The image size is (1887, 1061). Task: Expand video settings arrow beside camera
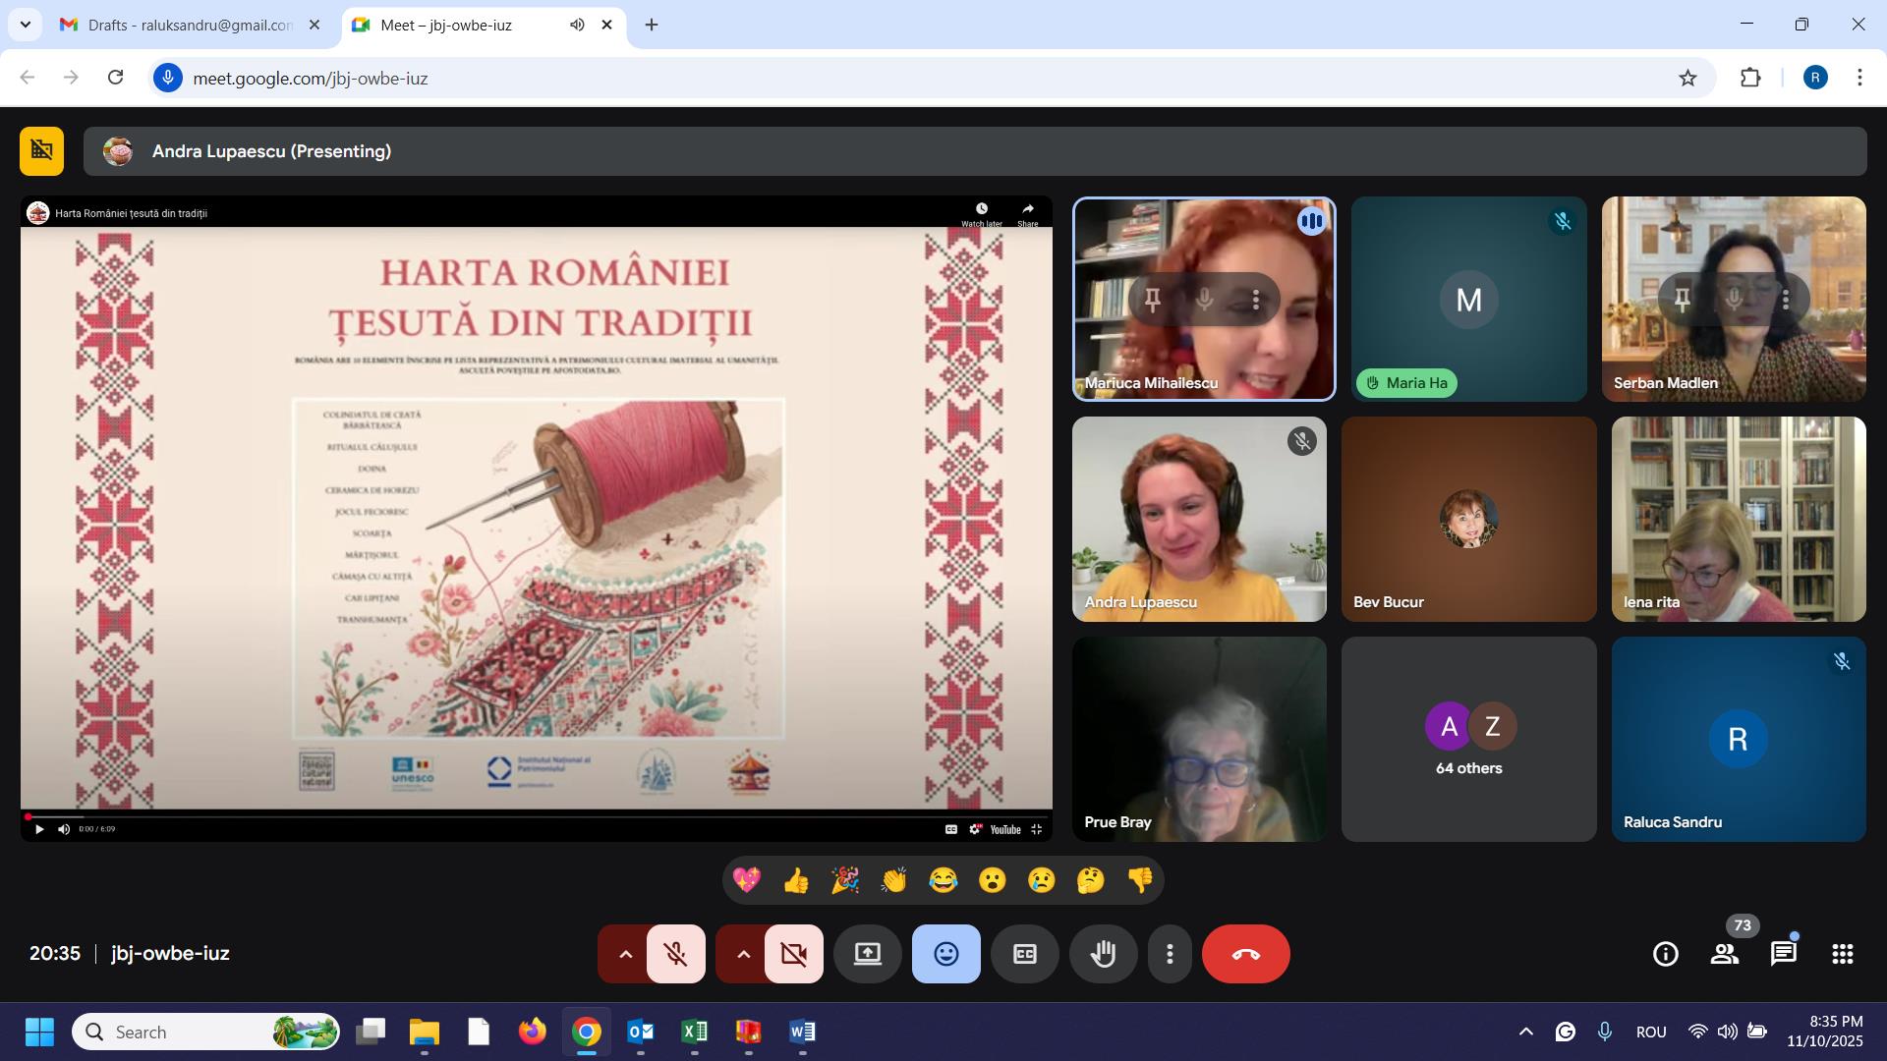(x=743, y=954)
